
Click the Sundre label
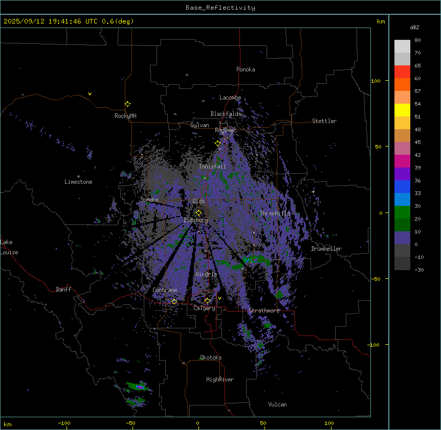coord(149,200)
